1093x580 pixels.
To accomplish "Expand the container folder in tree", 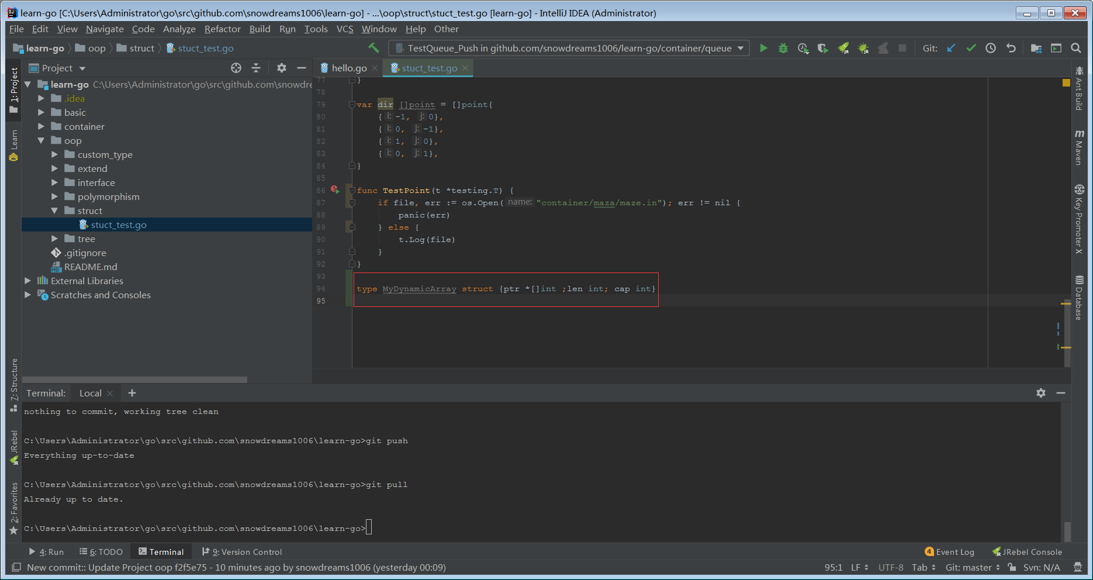I will [x=41, y=127].
